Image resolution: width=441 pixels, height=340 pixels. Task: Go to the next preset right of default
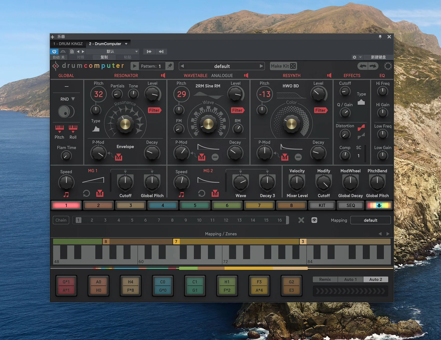(x=261, y=66)
